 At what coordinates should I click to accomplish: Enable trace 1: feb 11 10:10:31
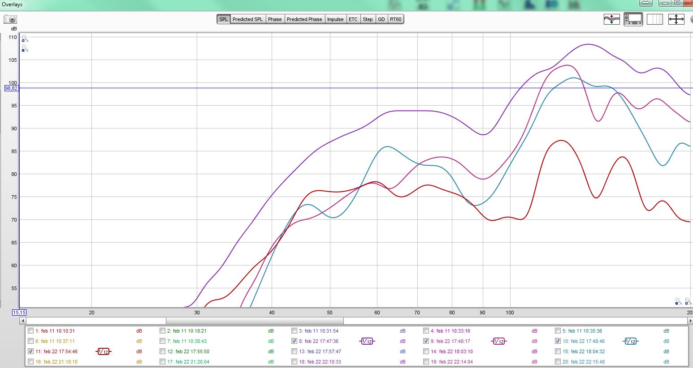tap(30, 331)
